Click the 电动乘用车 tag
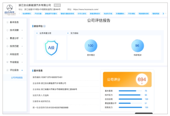The width and height of the screenshot is (170, 116). coord(26,14)
